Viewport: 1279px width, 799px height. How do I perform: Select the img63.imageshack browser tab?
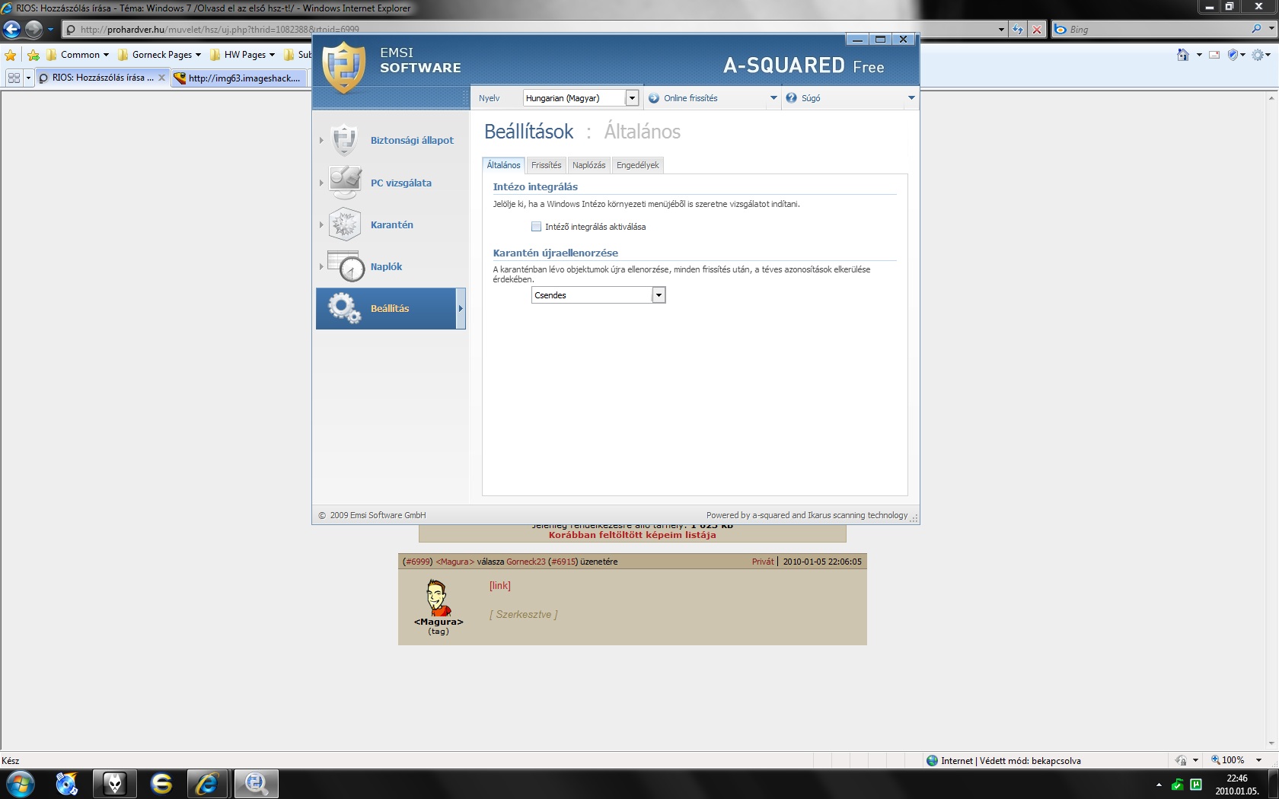click(240, 78)
